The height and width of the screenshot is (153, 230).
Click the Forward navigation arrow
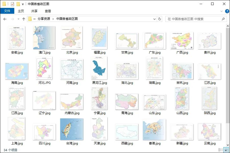coord(12,19)
